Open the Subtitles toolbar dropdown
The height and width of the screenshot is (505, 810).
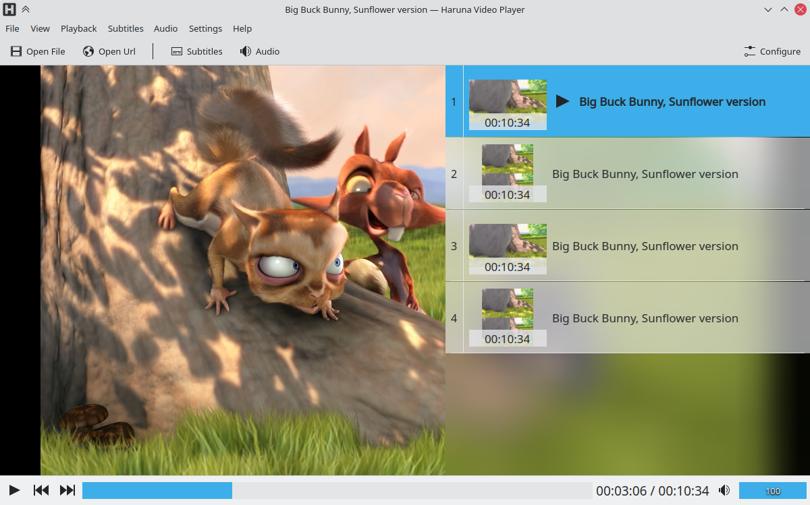(x=196, y=51)
